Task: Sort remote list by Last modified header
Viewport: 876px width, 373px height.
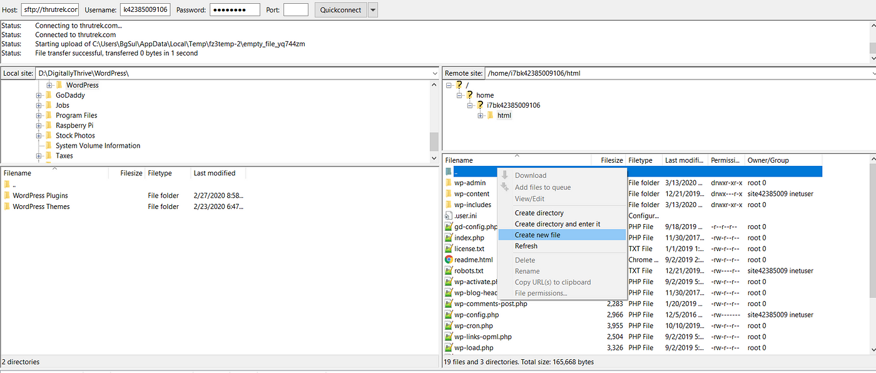Action: click(x=685, y=160)
